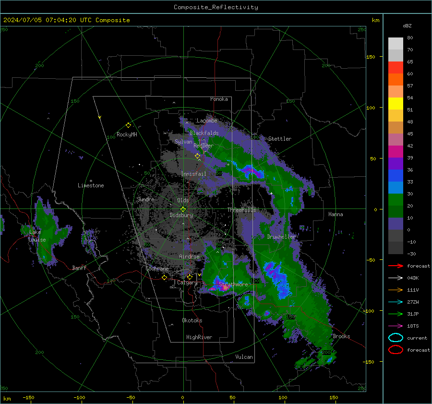Click the Strathmore city label

(233, 284)
